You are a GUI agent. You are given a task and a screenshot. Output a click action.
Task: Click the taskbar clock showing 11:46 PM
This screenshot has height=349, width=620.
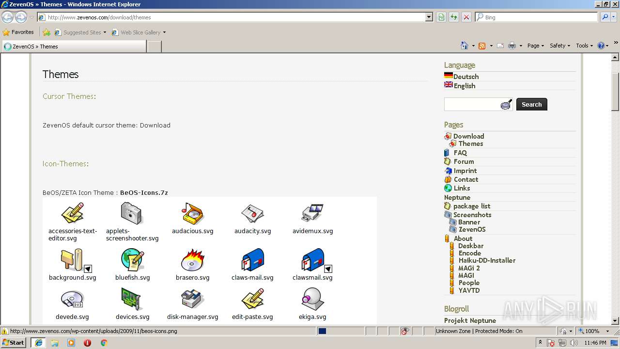coord(595,343)
